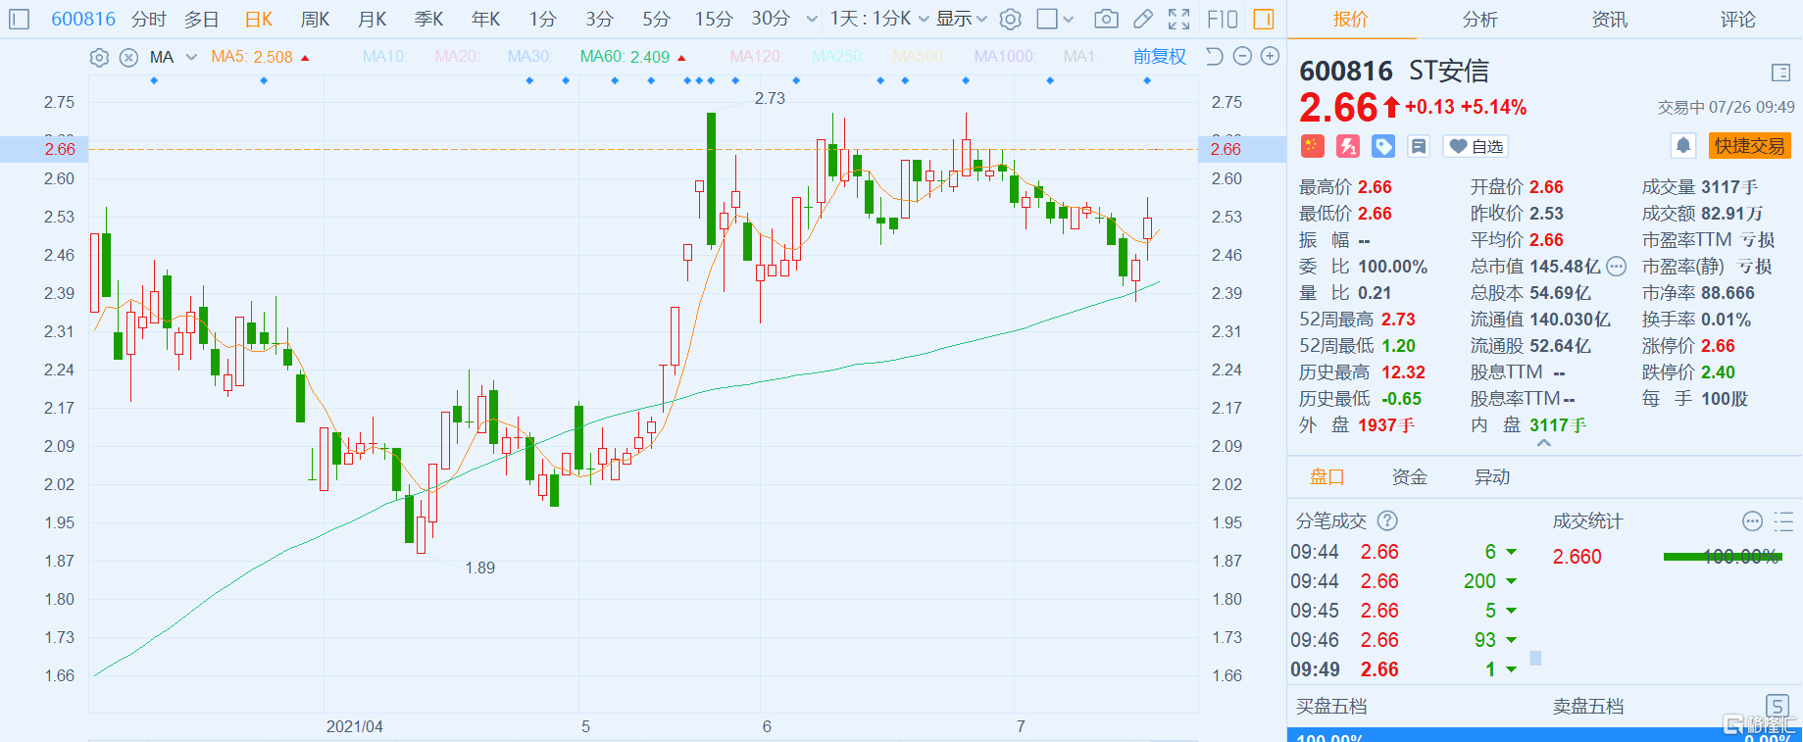Viewport: 1803px width, 742px height.
Task: Set a price alert with bell icon
Action: pos(1683,146)
